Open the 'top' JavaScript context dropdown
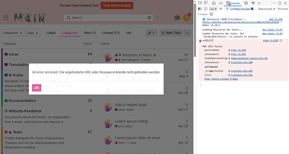The width and height of the screenshot is (289, 154). pos(213,9)
